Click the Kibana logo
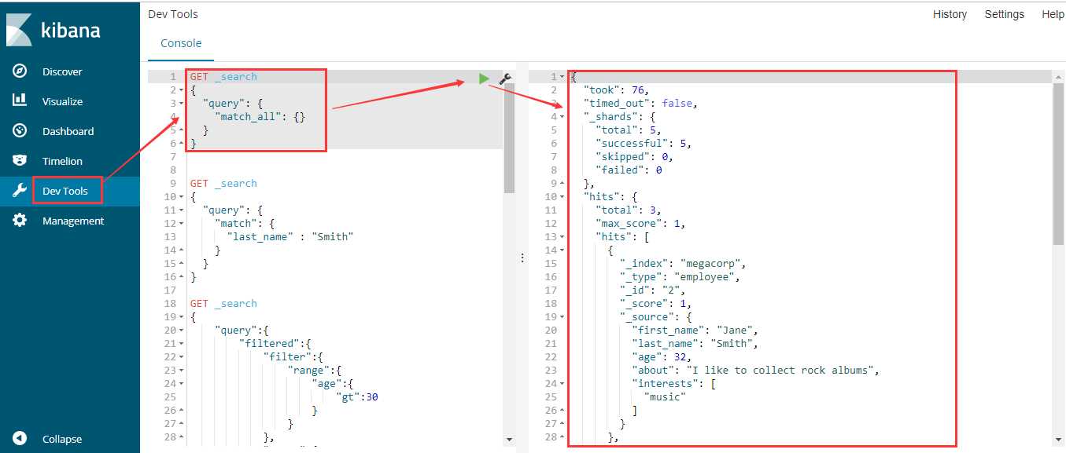This screenshot has height=453, width=1066. (x=54, y=30)
